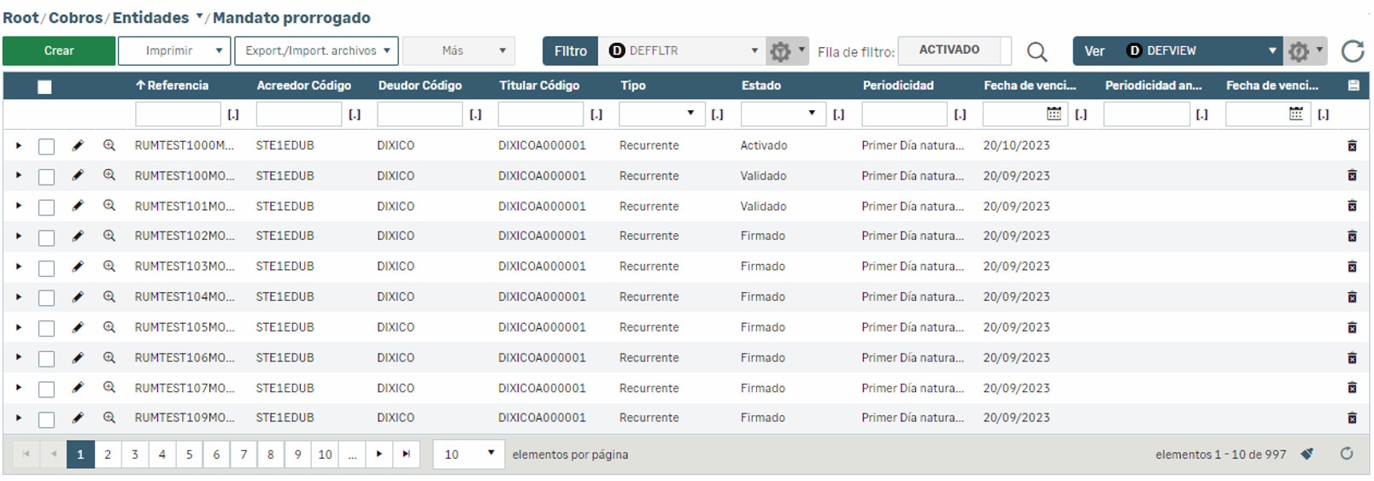Screen dimensions: 1374x481
Task: Expand the Imprimir dropdown
Action: pos(174,51)
